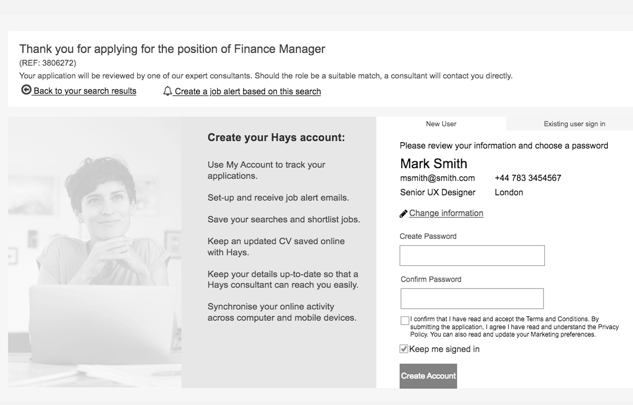
Task: Click the pencil edit icon
Action: tap(404, 214)
